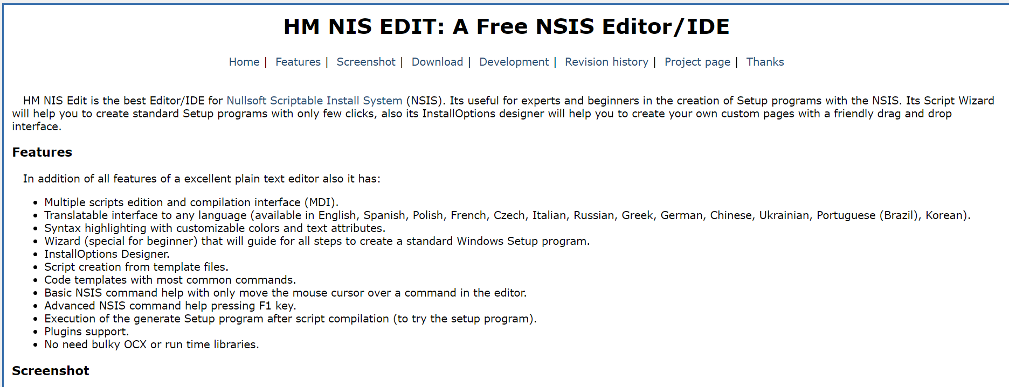The height and width of the screenshot is (387, 1009).
Task: Click the 'Multiple scripts edition' list item
Action: 191,202
